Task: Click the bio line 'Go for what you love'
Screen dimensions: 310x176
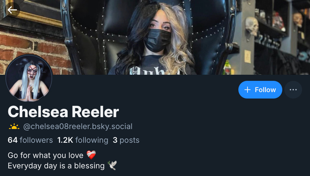Action: coord(45,155)
